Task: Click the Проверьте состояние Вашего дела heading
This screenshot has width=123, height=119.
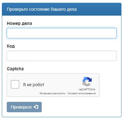Action: click(x=42, y=9)
